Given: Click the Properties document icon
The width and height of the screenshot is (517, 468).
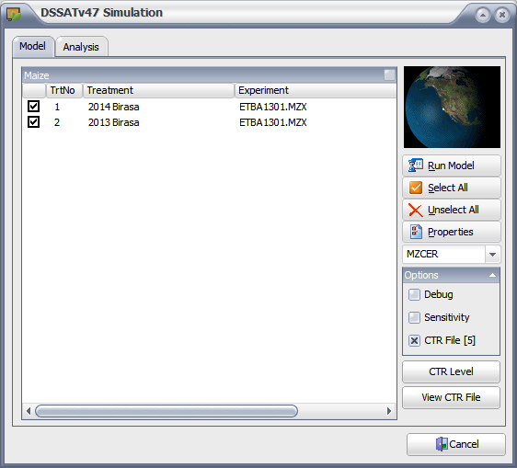Looking at the screenshot, I should pos(416,232).
